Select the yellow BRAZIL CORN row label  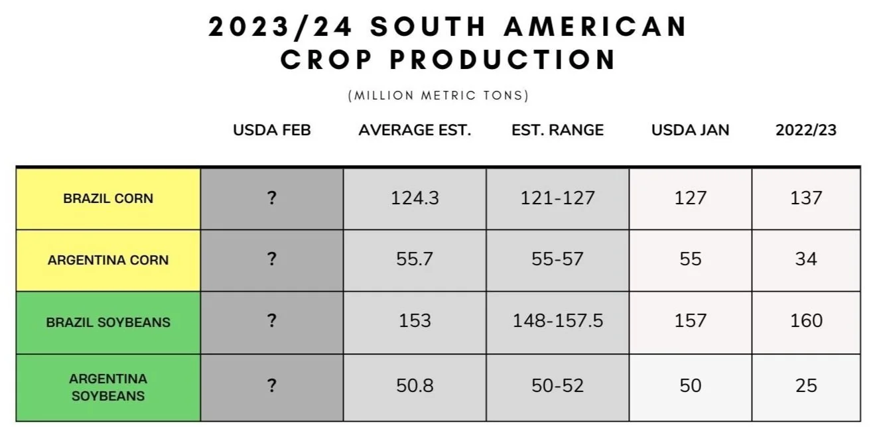108,198
